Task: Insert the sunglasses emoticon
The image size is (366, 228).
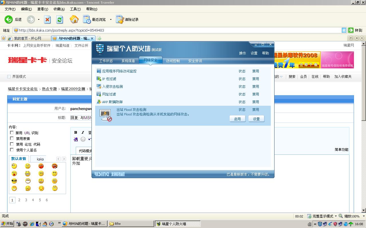Action: click(x=14, y=181)
